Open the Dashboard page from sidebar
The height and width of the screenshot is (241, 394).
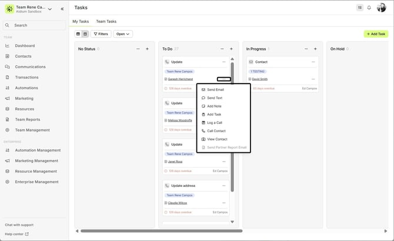[25, 46]
